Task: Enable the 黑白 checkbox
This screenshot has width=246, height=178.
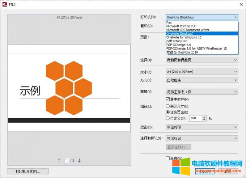Action: tap(167, 158)
